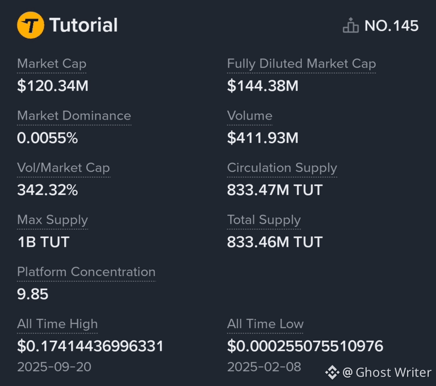The image size is (436, 386).
Task: Click the All Time Low label
Action: click(265, 324)
